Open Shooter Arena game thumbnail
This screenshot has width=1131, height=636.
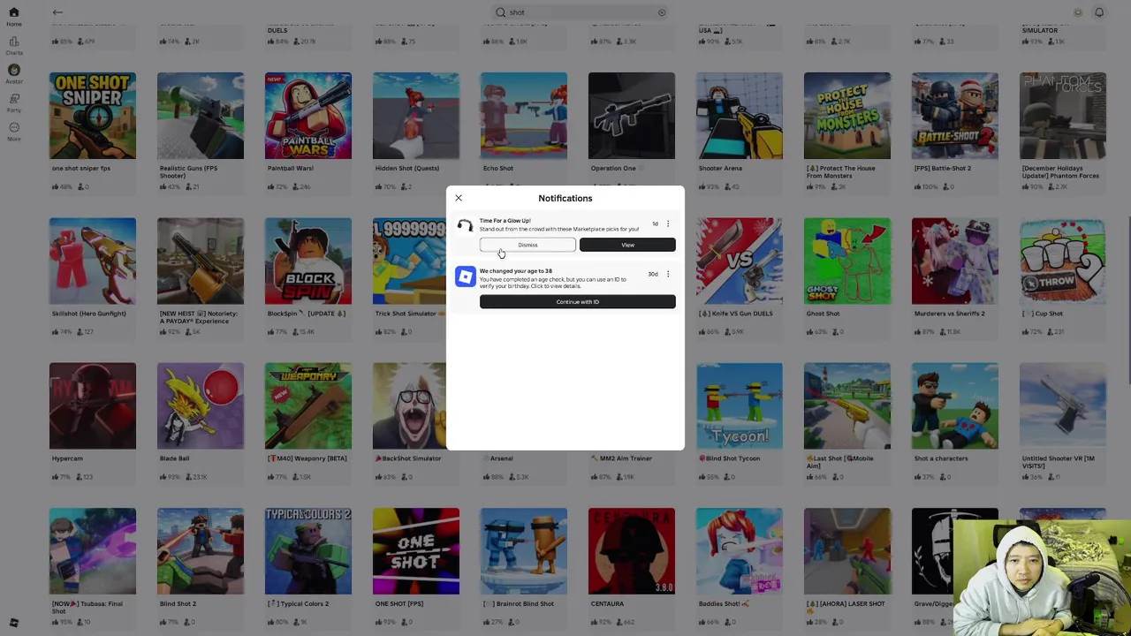coord(740,116)
